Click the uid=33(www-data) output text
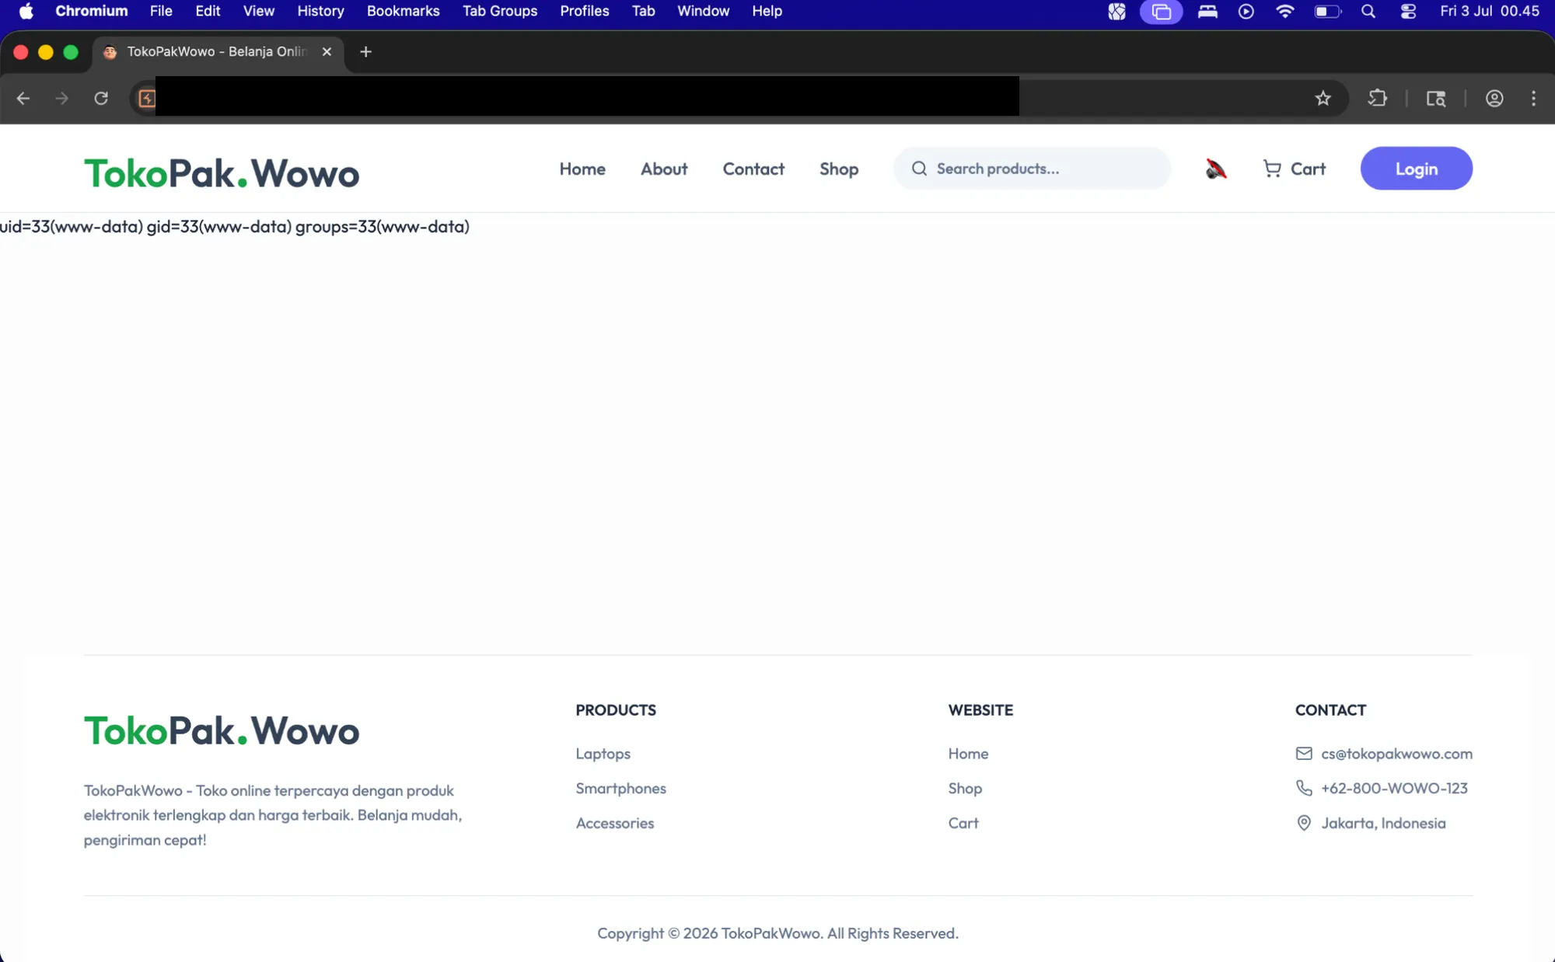This screenshot has width=1555, height=962. 235,226
